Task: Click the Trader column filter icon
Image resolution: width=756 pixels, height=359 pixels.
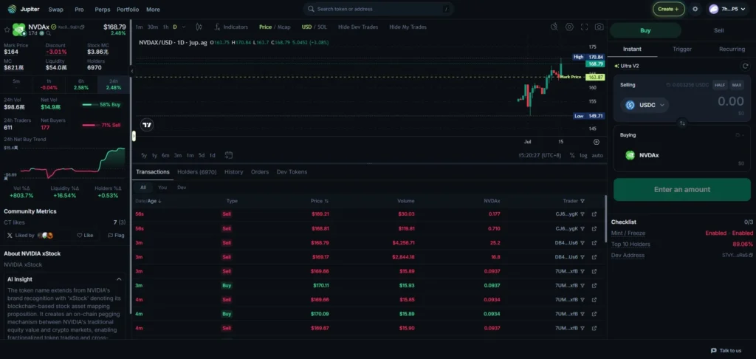Action: click(x=582, y=201)
